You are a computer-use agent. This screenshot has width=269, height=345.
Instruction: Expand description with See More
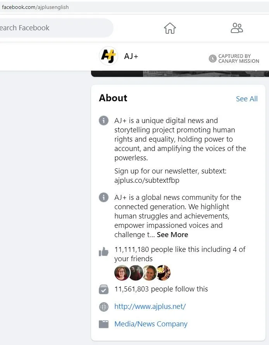[172, 235]
